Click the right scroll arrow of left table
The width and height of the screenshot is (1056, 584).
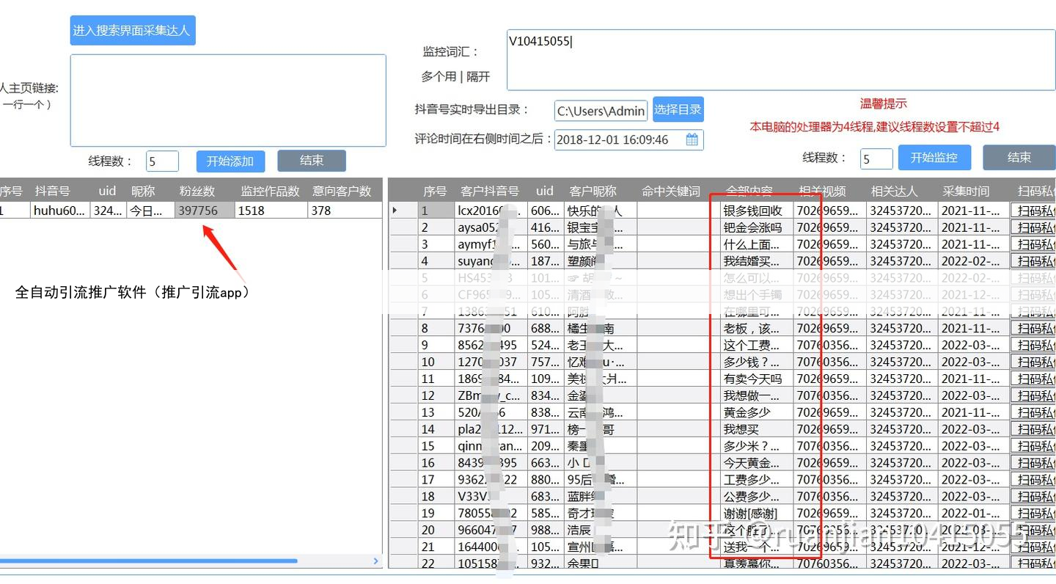[x=376, y=561]
